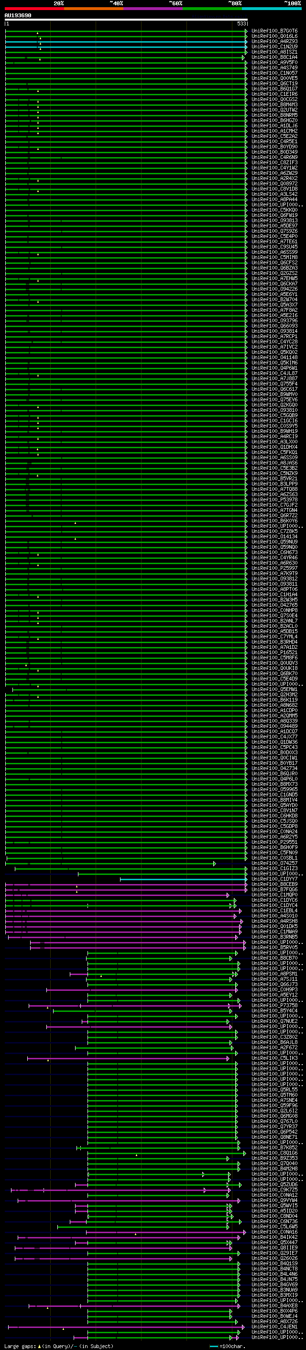Viewport: 306px width, 1350px height.
Task: Click the cyan ~100% identity legend segment
Action: pos(272,9)
